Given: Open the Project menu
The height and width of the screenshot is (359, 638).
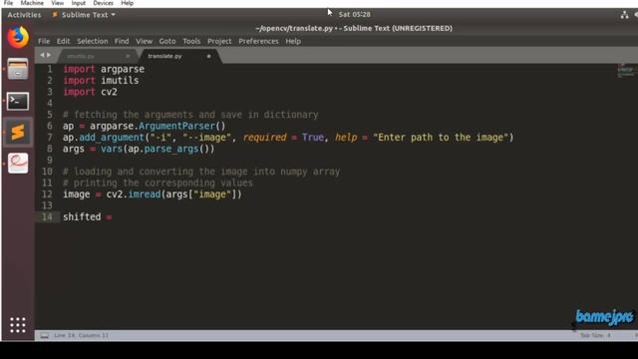Looking at the screenshot, I should click(x=219, y=41).
